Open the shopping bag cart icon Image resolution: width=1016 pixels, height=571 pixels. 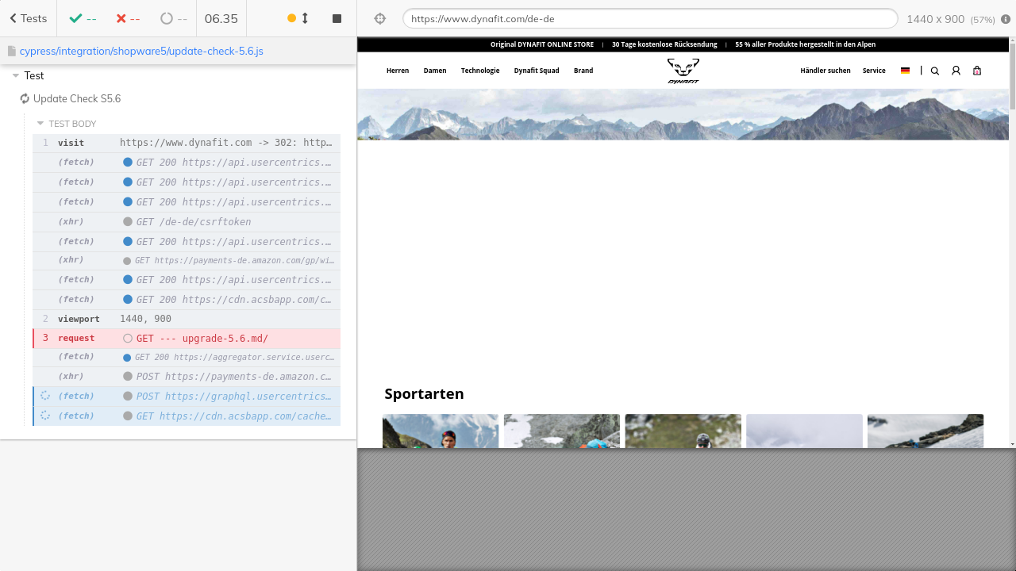977,71
